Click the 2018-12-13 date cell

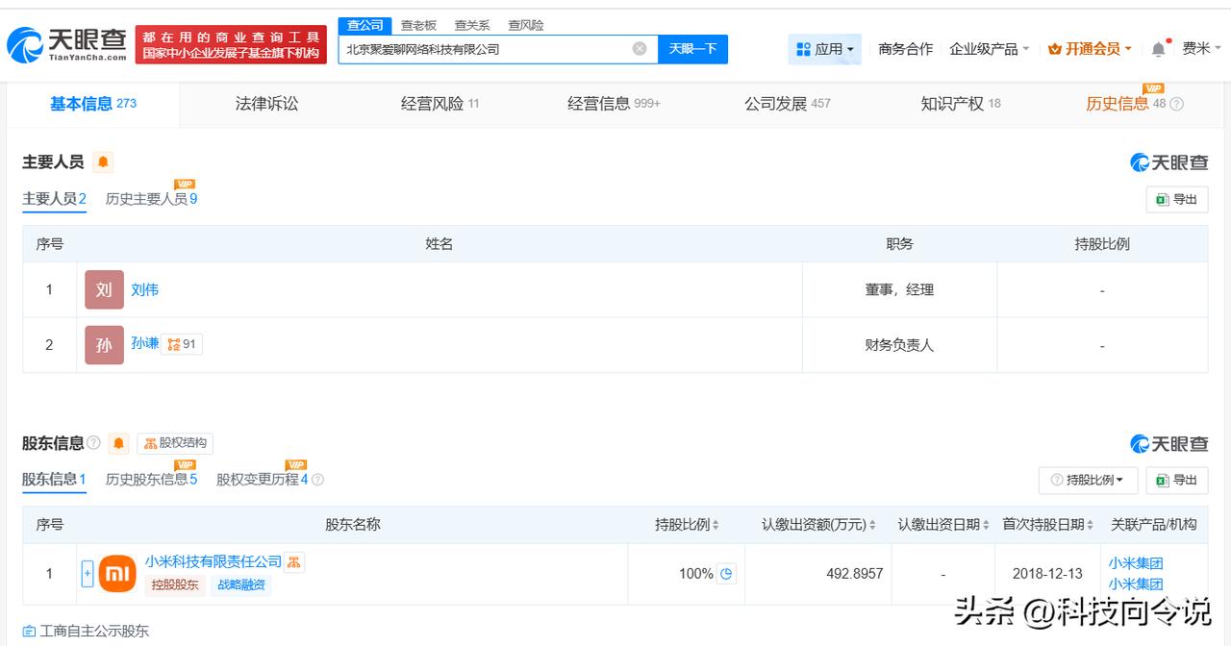click(1047, 574)
